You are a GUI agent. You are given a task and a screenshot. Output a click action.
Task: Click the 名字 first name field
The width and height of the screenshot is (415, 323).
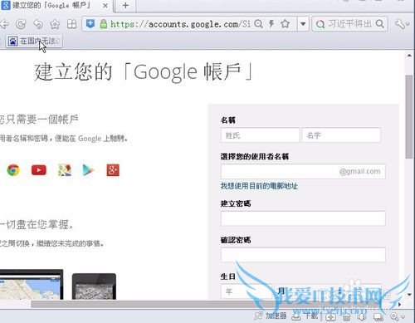341,135
